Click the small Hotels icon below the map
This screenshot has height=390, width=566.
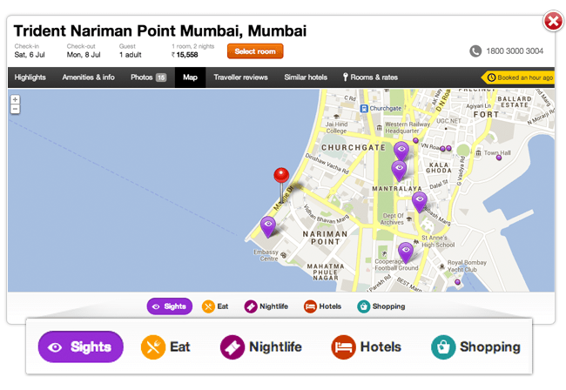[310, 306]
